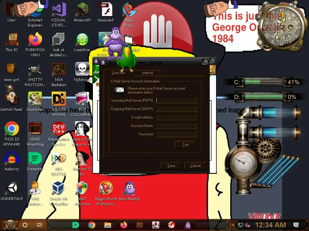Open the BOT COLLABVM shortcut
The height and width of the screenshot is (231, 309).
82,104
